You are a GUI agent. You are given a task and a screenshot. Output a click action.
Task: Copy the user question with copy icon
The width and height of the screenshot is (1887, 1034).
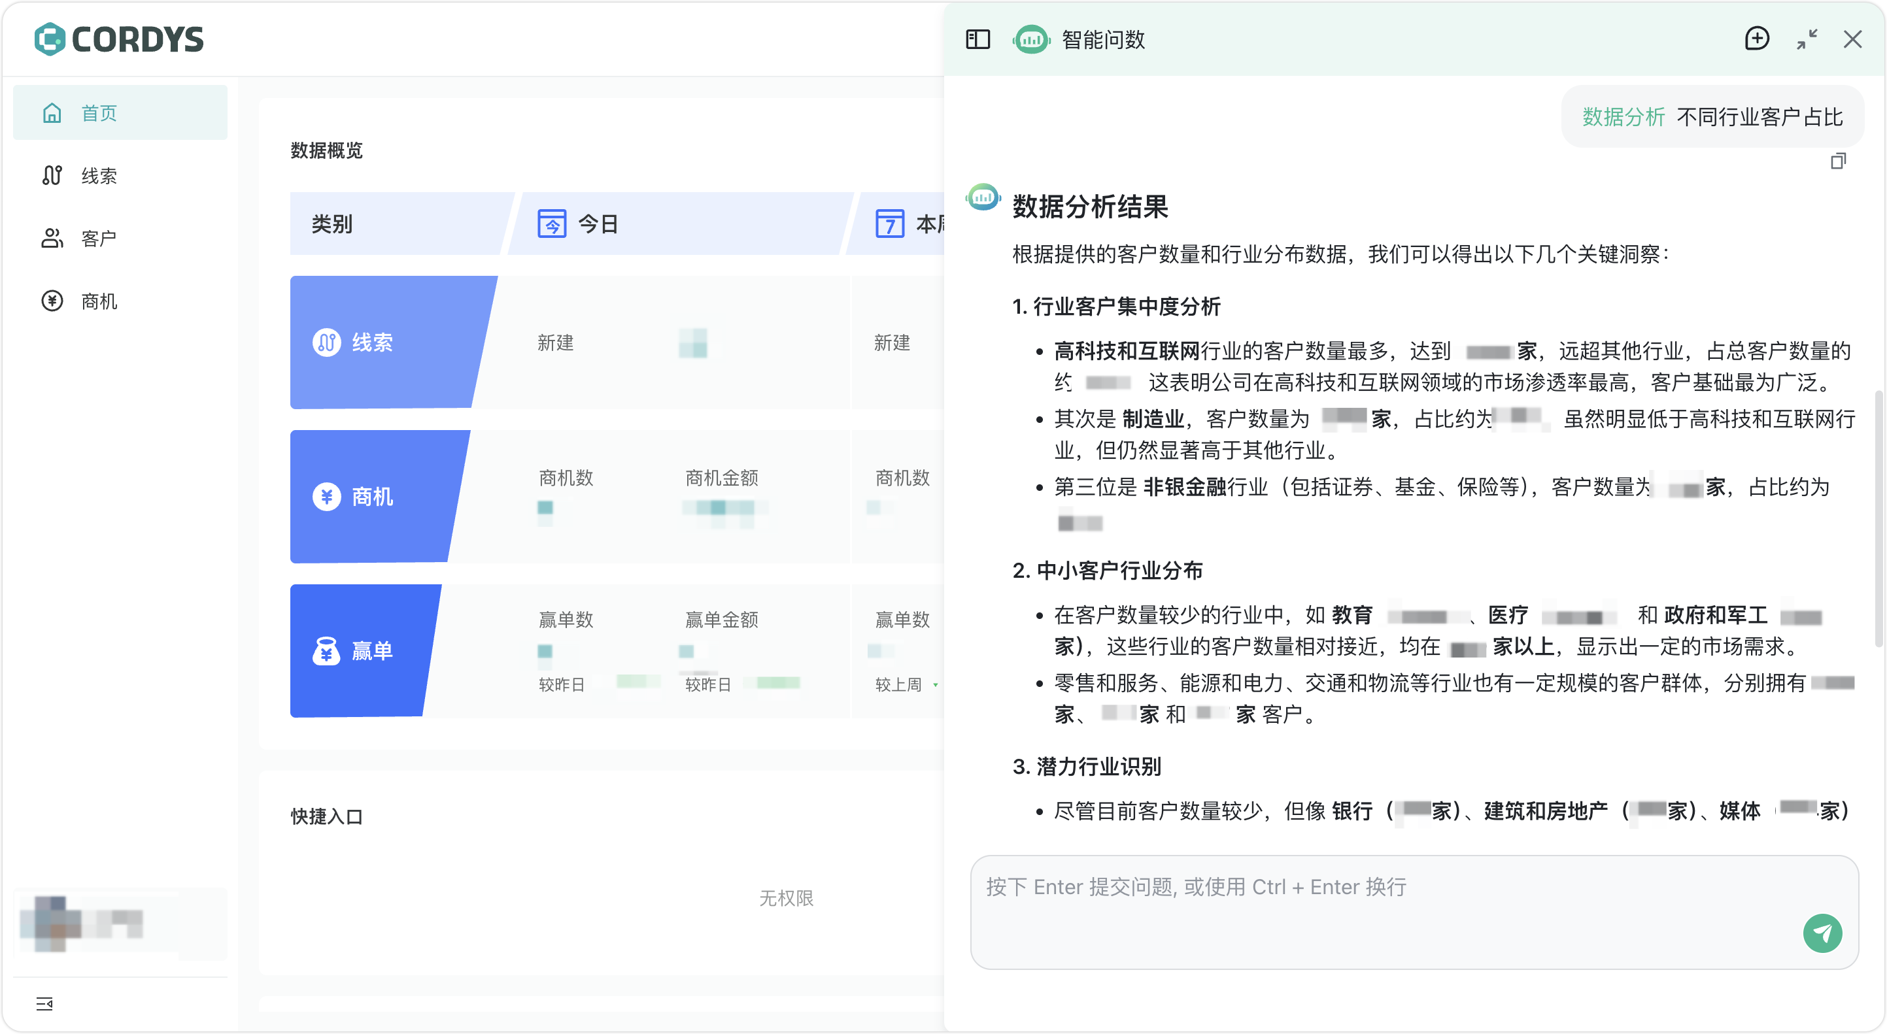click(1838, 161)
